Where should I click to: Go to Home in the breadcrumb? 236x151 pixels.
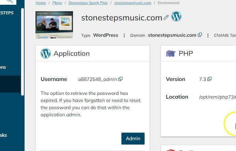[41, 3]
